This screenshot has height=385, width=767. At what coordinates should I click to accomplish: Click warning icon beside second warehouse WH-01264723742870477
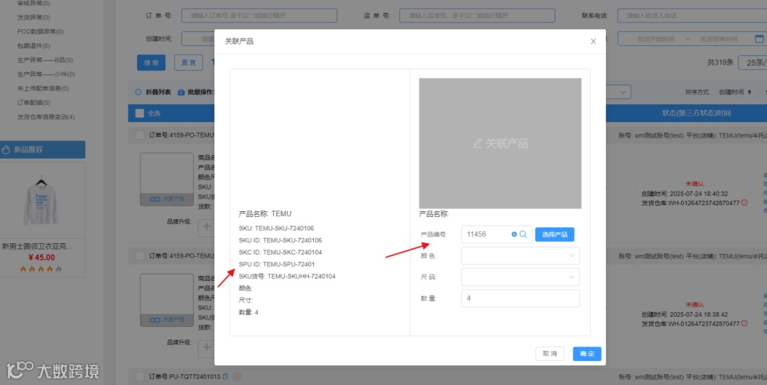pos(744,323)
